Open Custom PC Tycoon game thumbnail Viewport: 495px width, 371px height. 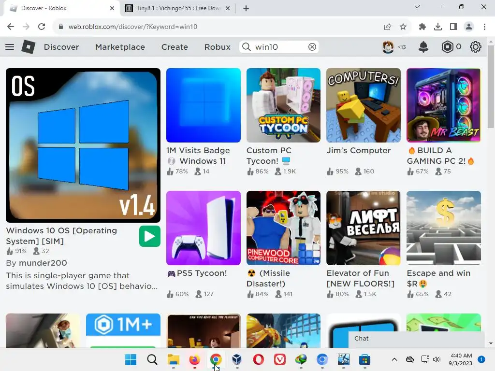coord(283,105)
